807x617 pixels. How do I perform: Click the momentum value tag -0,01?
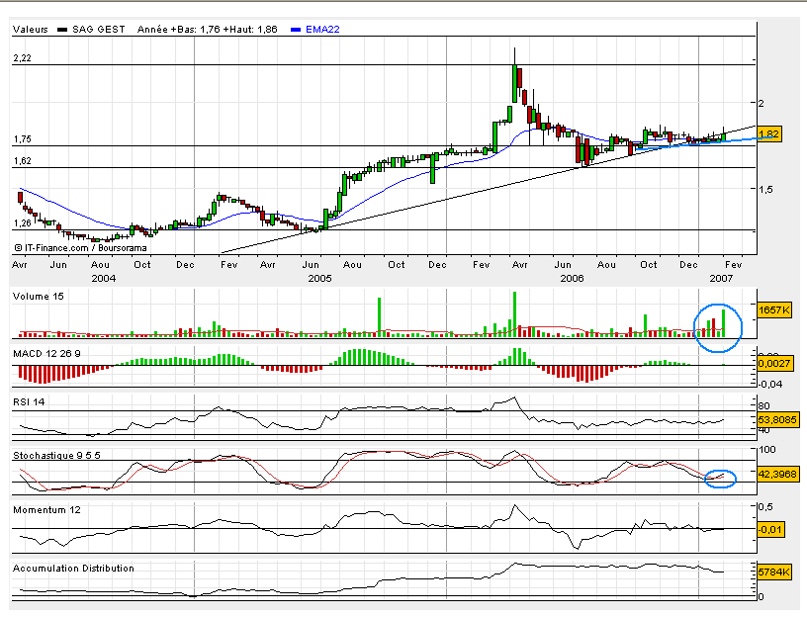click(769, 529)
